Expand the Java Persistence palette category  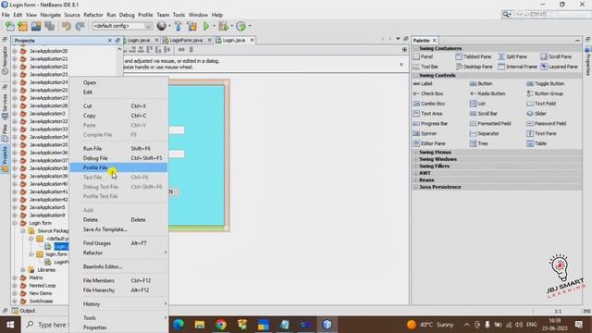416,187
